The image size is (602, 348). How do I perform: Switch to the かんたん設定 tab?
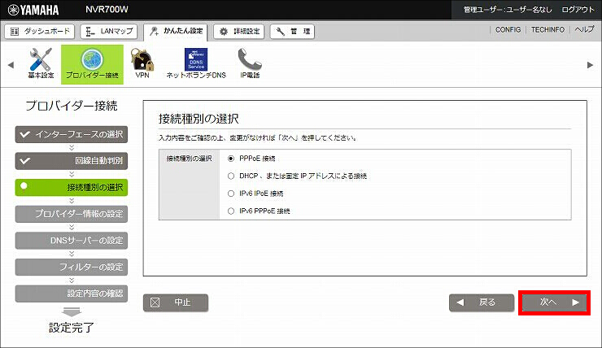(176, 32)
